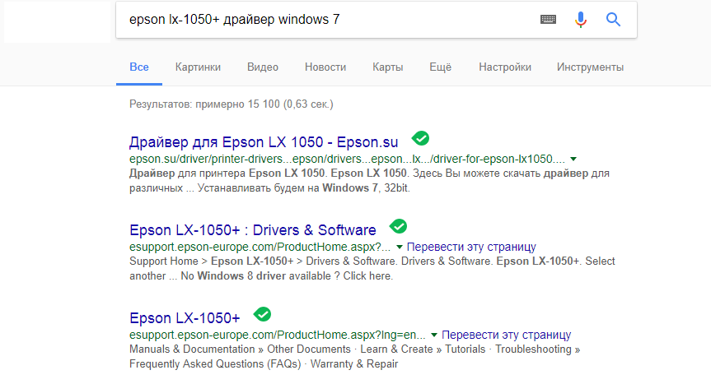
Task: Click green checkmark beside Epson.su result
Action: (x=420, y=138)
